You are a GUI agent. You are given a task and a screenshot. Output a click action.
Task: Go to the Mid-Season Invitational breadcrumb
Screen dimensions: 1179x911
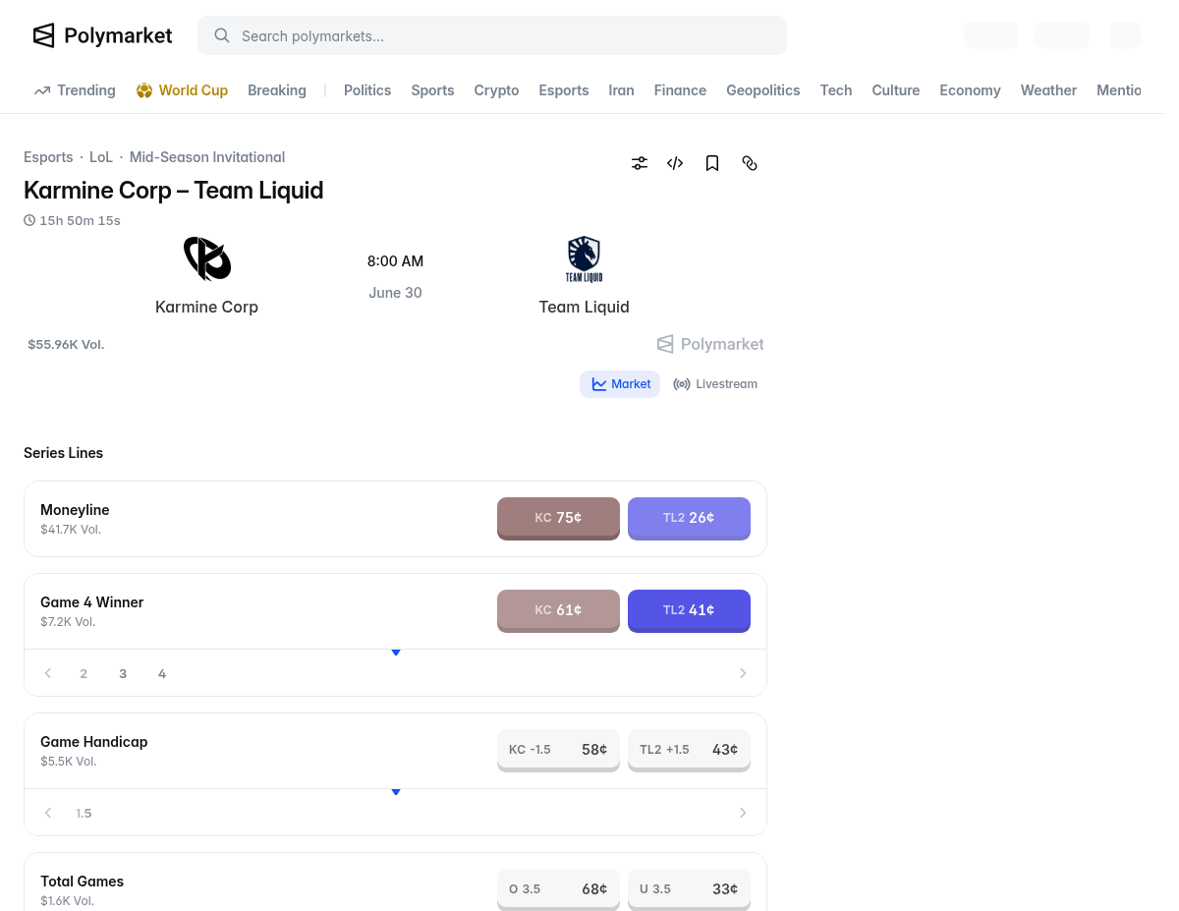[x=207, y=157]
